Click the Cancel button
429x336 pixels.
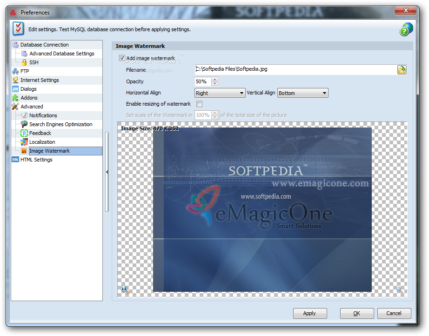point(394,313)
